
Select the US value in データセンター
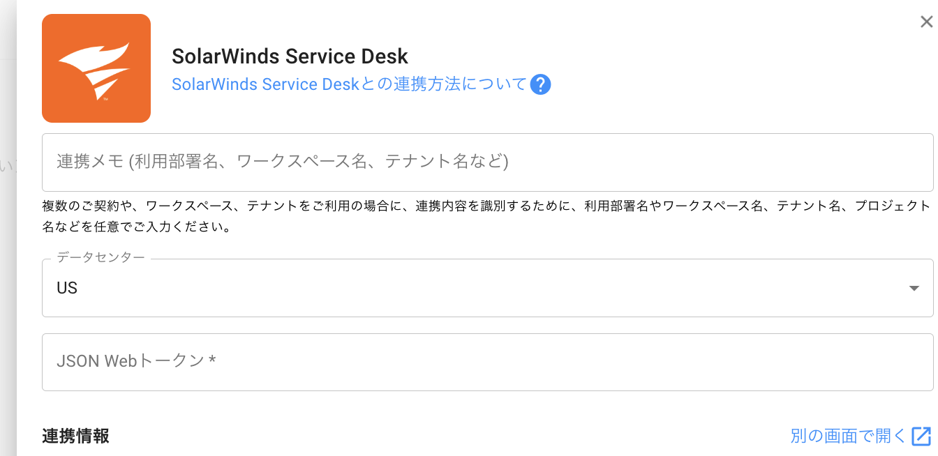pos(67,289)
